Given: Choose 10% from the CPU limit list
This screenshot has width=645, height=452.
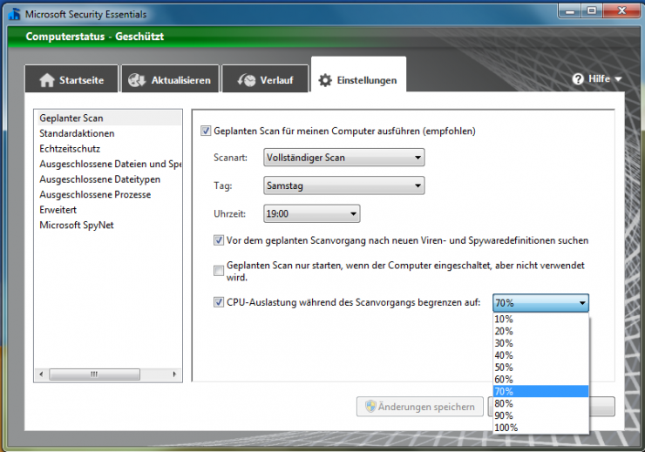Looking at the screenshot, I should pos(540,319).
